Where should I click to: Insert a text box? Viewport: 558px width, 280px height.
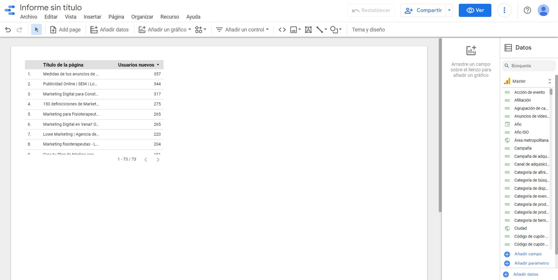308,29
